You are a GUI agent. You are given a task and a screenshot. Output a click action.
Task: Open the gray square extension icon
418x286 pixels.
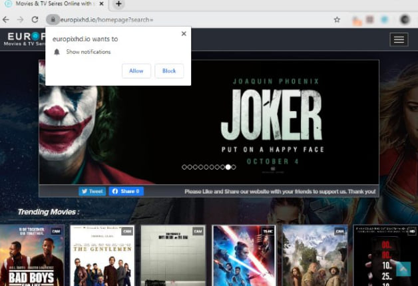[370, 19]
